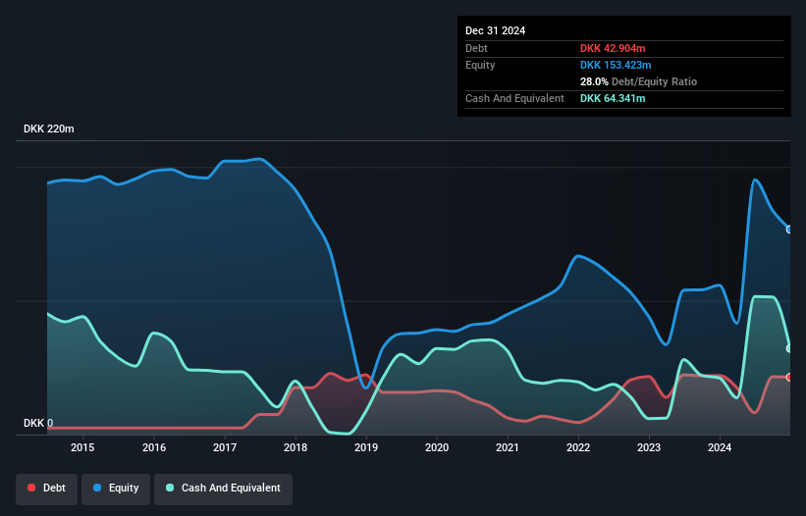Screen dimensions: 806x516
Task: Click the 2021 x-axis label
Action: 508,447
